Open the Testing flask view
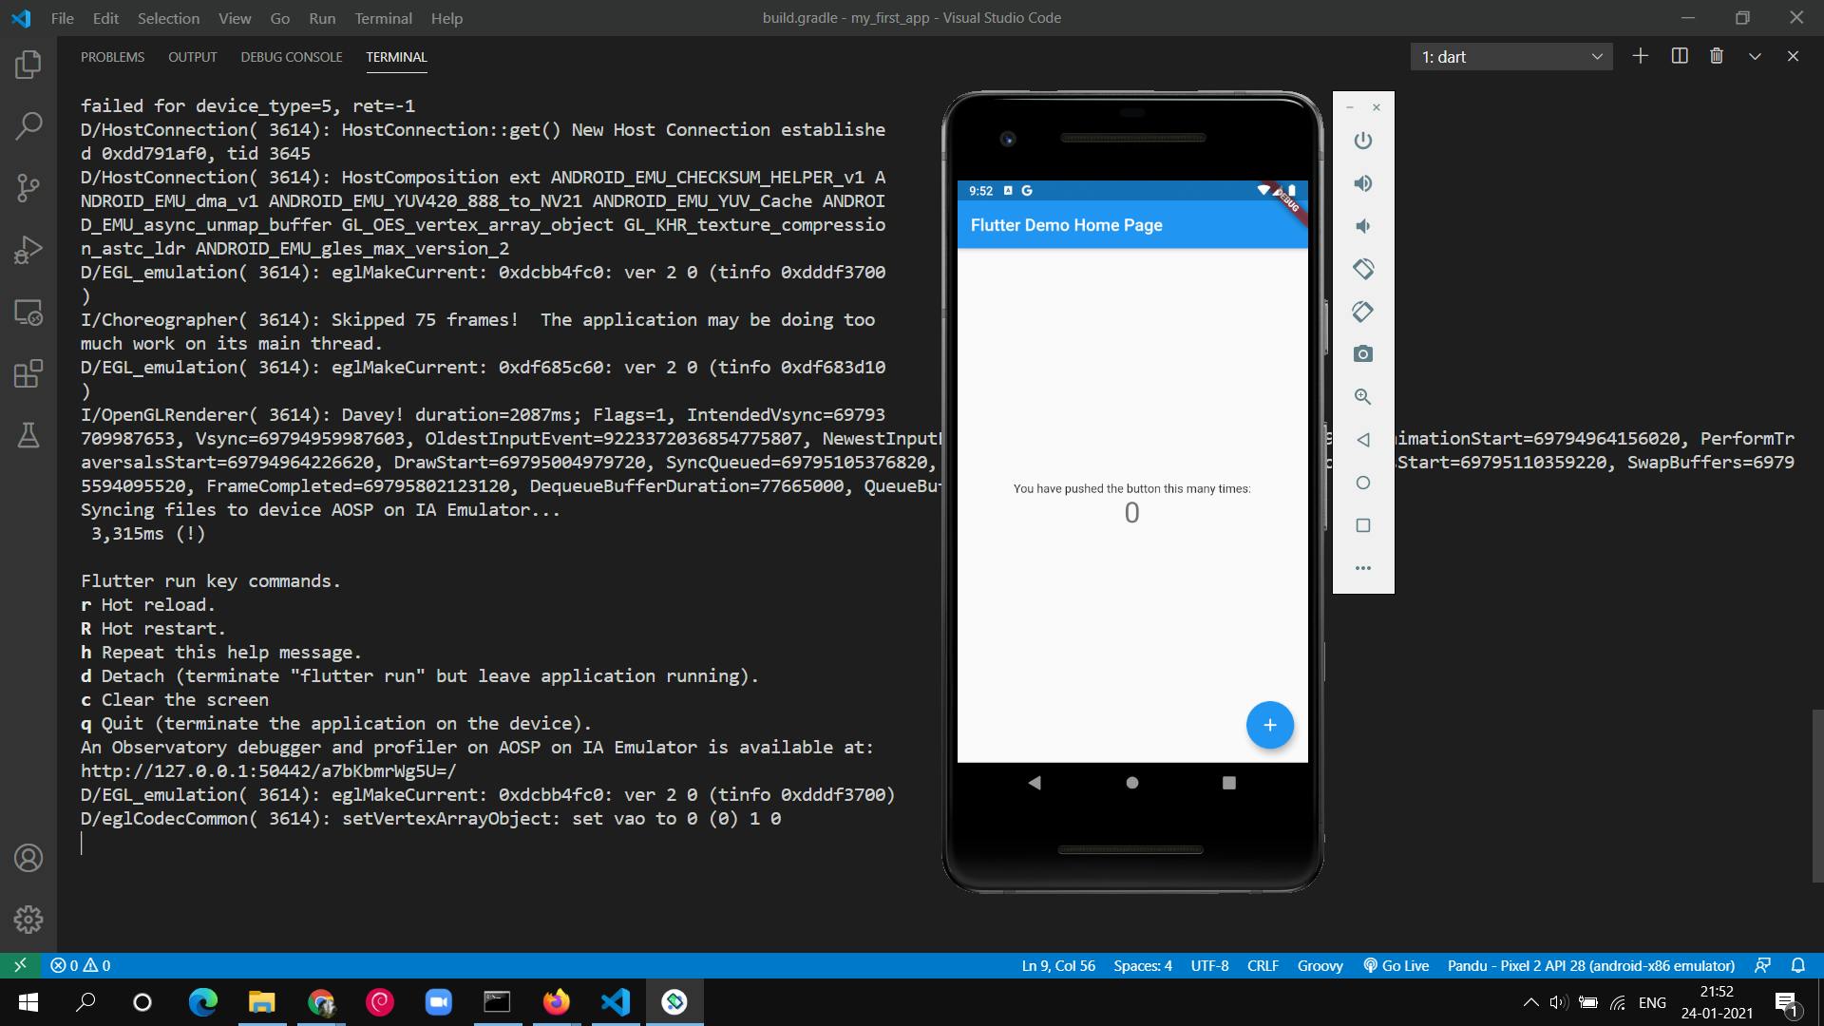 28,435
